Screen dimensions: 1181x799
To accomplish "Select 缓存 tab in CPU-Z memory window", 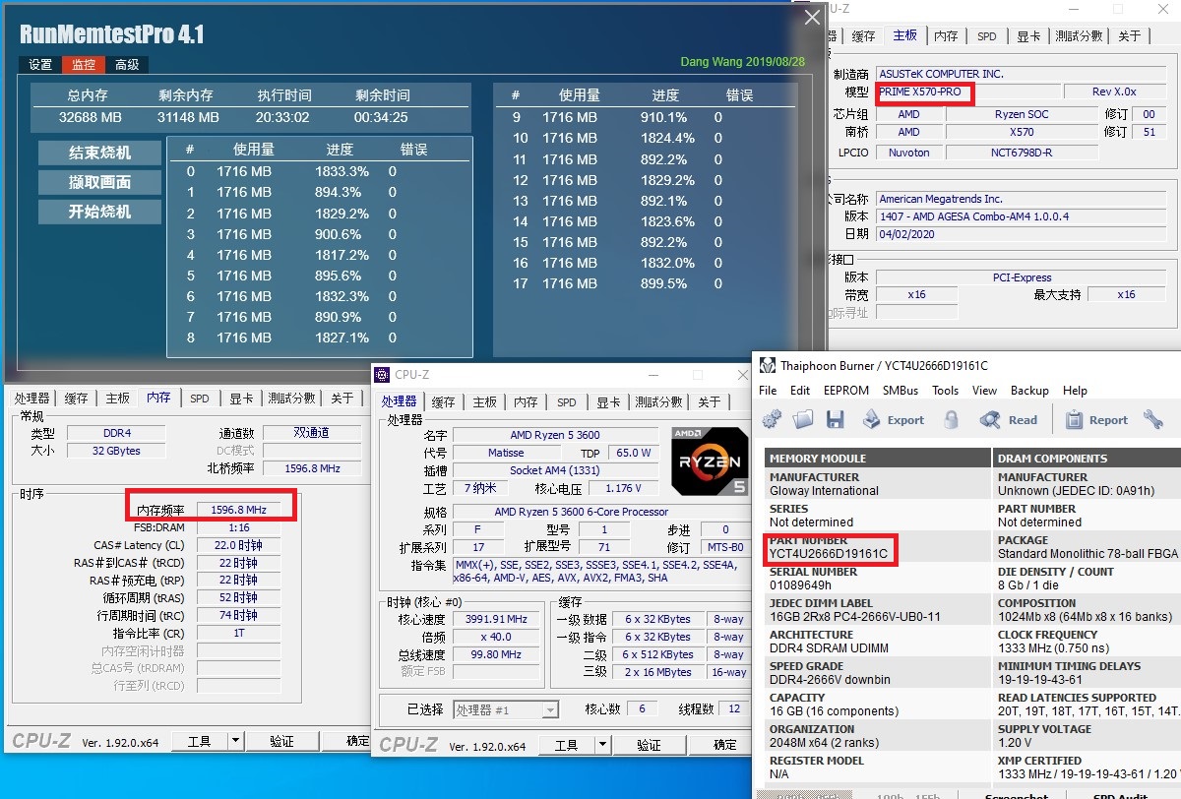I will (x=76, y=399).
